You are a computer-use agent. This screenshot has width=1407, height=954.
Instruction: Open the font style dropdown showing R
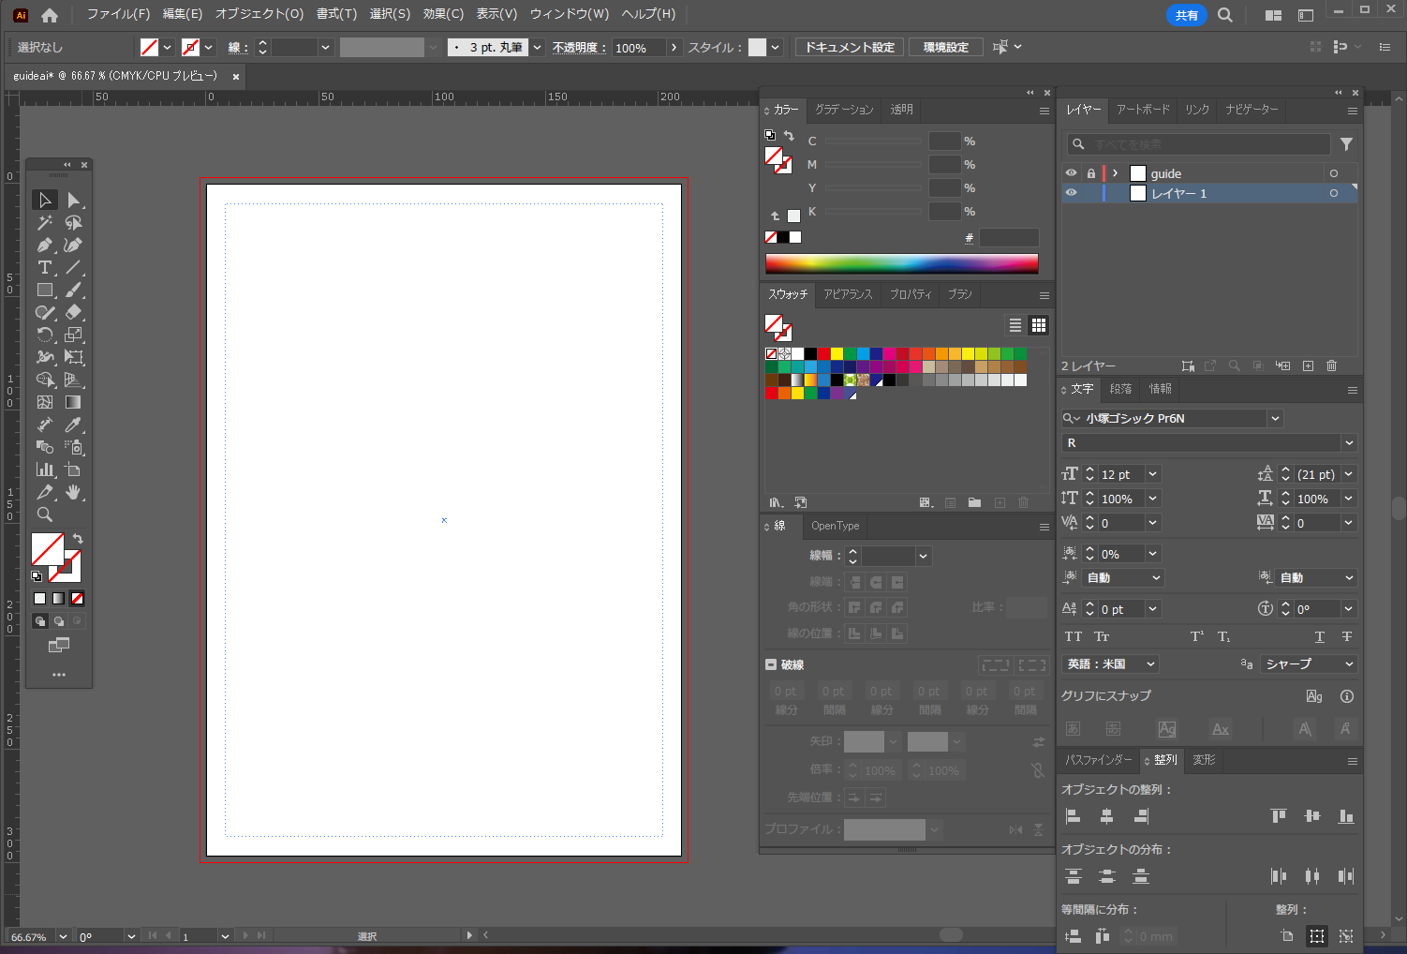[x=1349, y=443]
